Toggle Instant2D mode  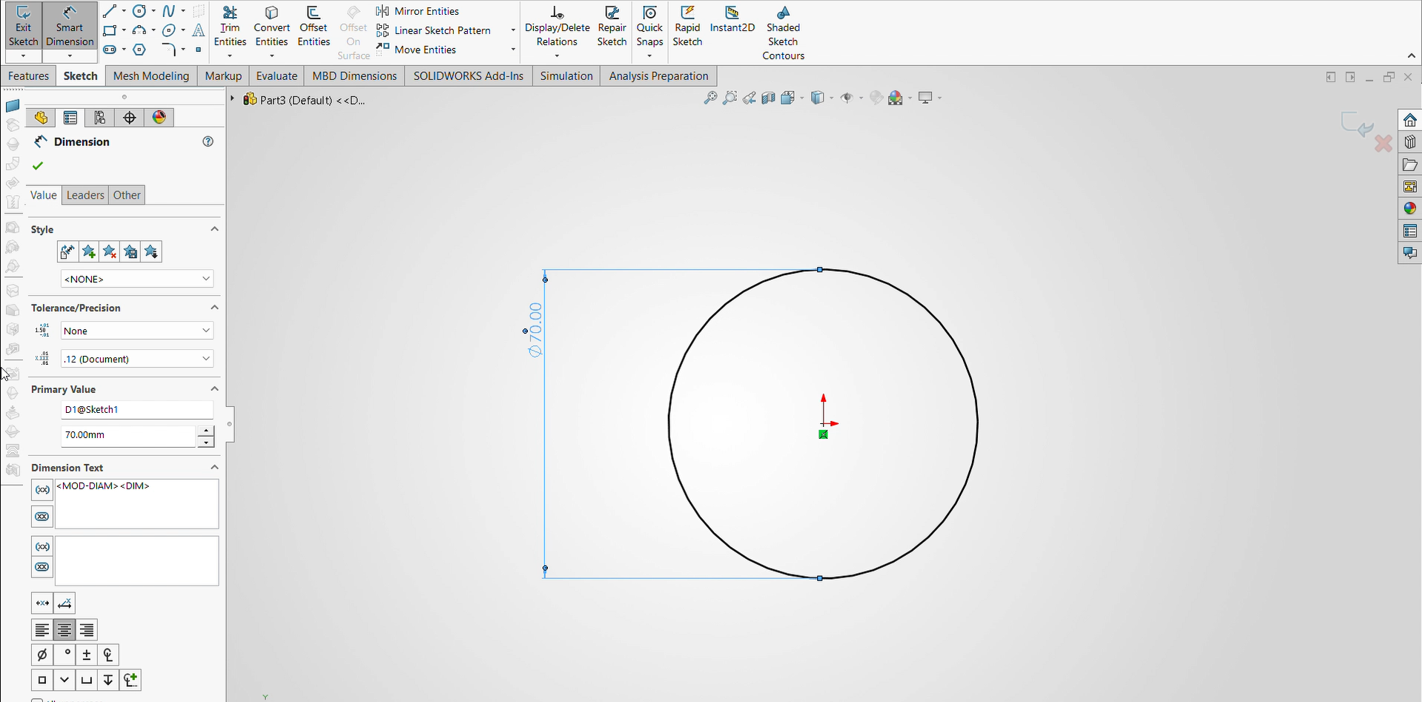pos(732,21)
